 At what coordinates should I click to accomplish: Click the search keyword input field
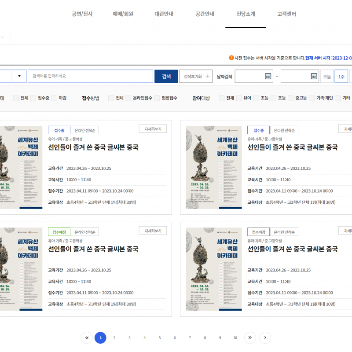click(90, 76)
